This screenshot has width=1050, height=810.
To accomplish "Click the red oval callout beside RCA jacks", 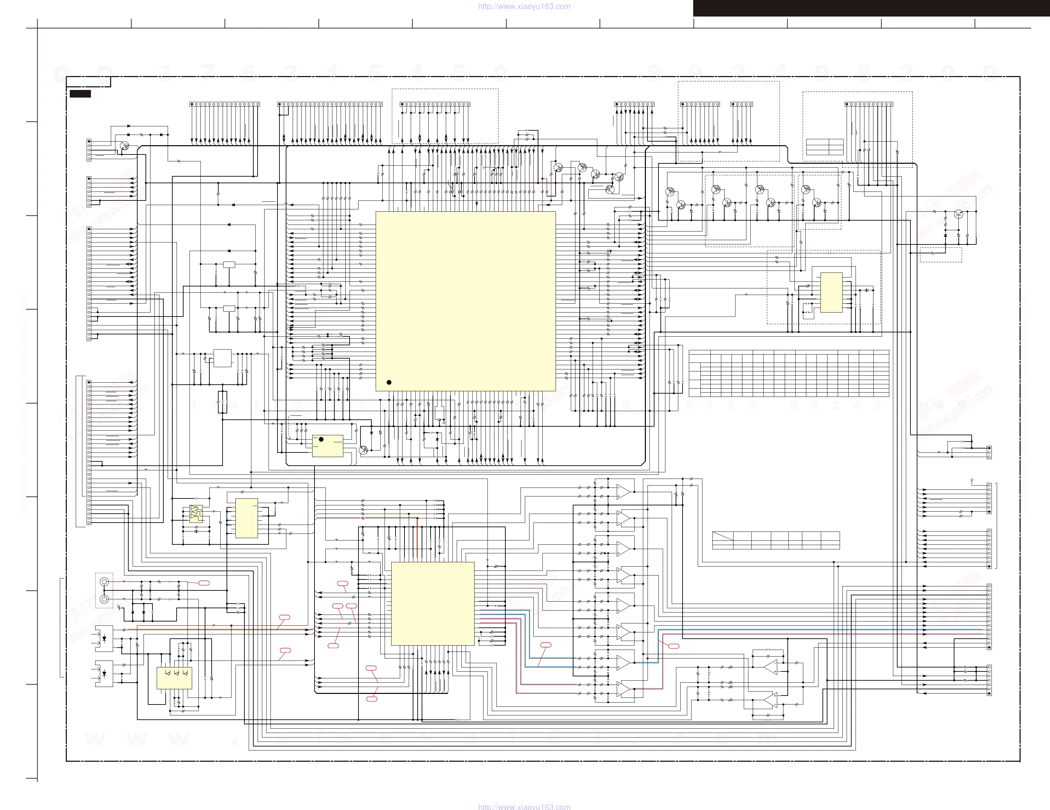I will tap(204, 583).
